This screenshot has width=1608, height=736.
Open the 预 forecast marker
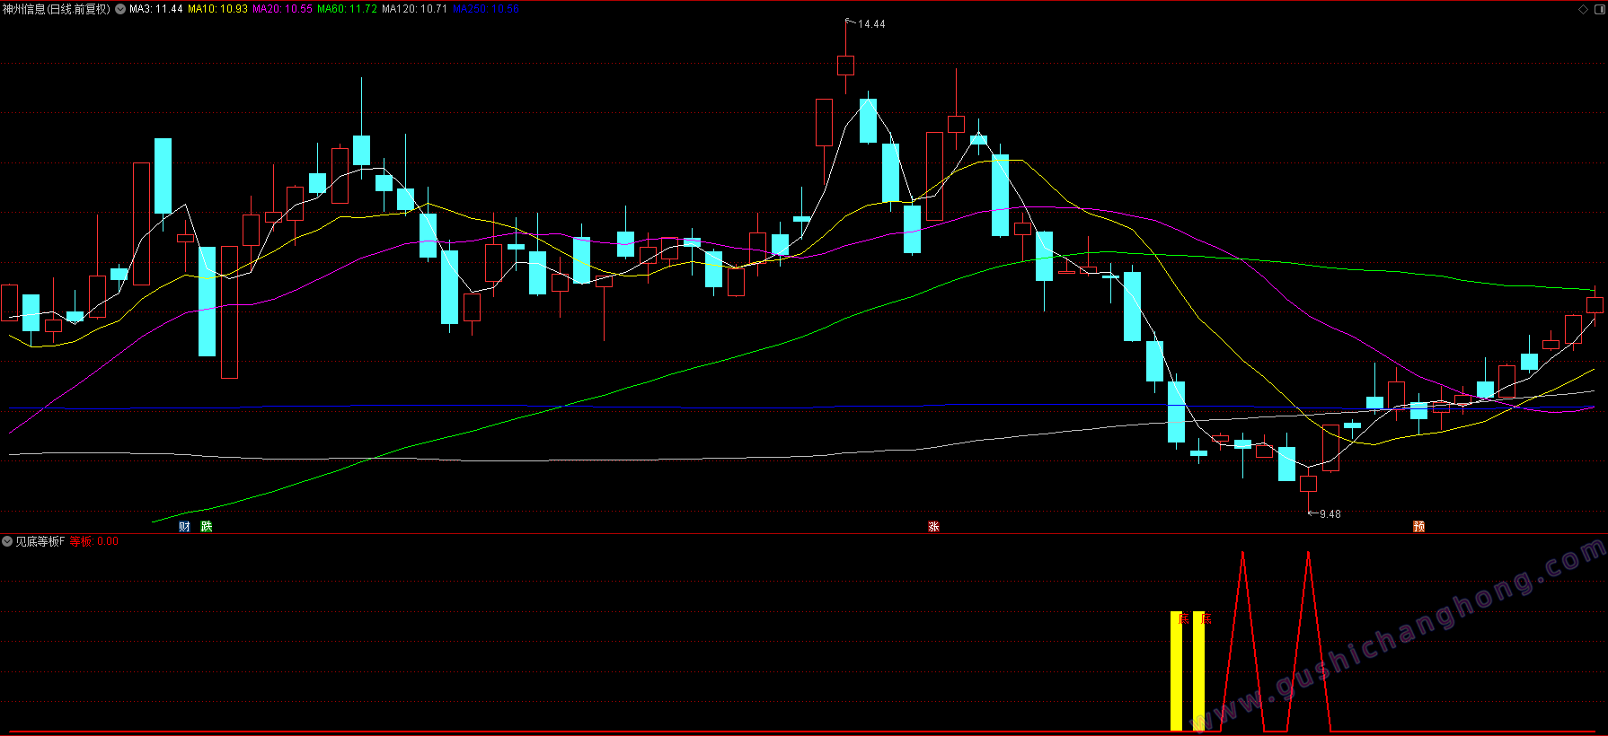1419,527
